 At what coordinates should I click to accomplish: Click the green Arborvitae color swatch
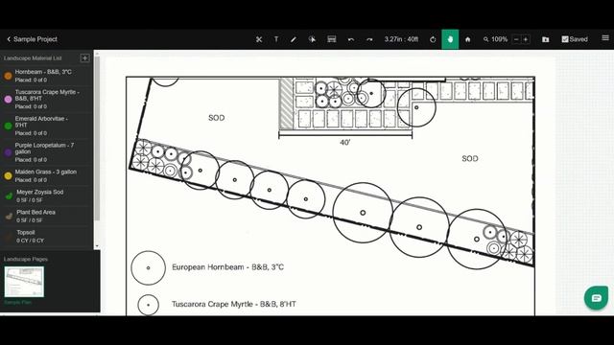point(8,126)
